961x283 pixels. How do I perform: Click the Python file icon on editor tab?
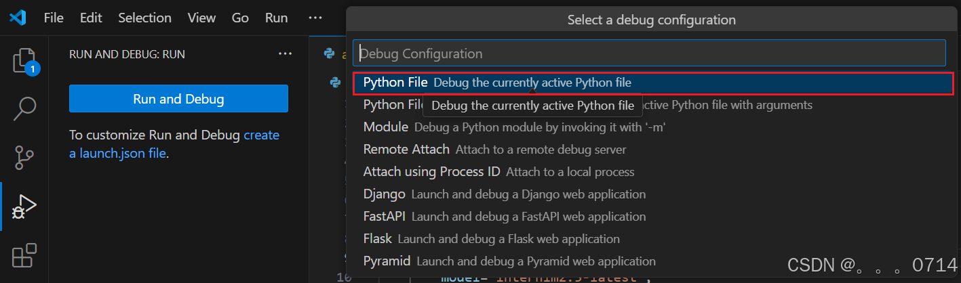click(330, 53)
